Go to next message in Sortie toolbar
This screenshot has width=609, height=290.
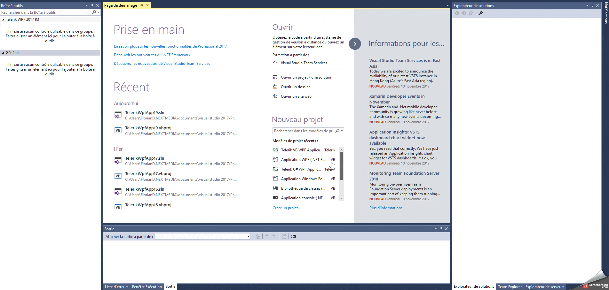click(274, 236)
